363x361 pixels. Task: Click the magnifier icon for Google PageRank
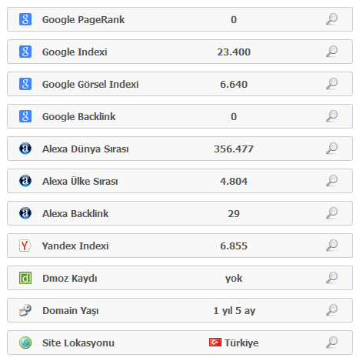pos(332,19)
